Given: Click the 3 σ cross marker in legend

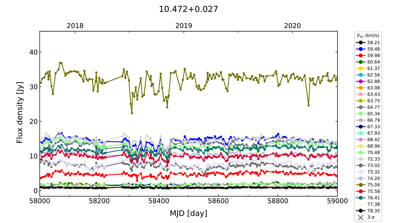Looking at the screenshot, I should [360, 217].
